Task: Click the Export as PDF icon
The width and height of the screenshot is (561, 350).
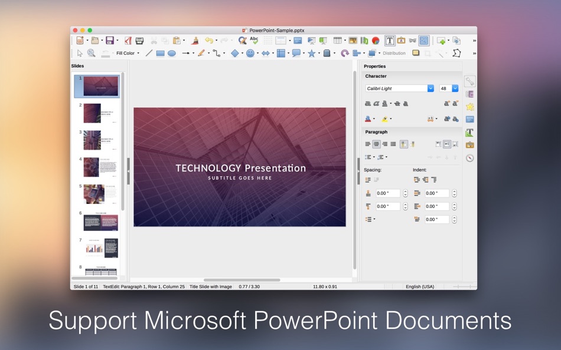Action: click(128, 40)
